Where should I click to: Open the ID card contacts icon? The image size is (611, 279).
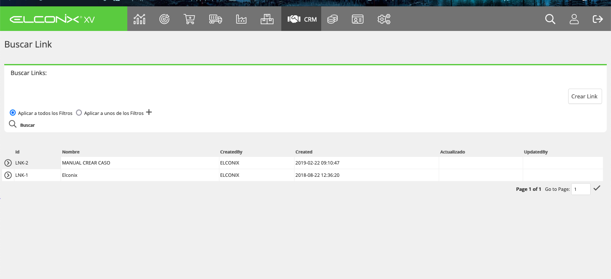point(358,19)
